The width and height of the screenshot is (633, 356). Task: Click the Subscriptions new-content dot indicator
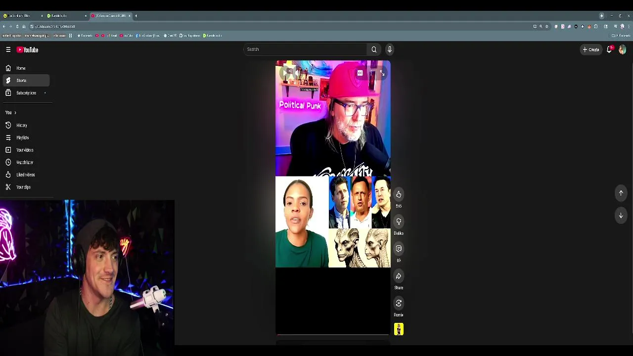tap(45, 93)
